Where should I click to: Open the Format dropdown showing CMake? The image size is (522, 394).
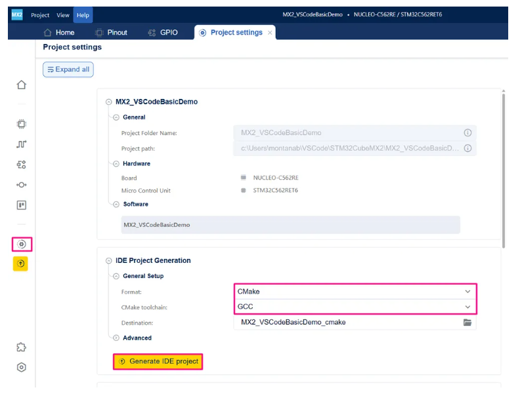[355, 292]
